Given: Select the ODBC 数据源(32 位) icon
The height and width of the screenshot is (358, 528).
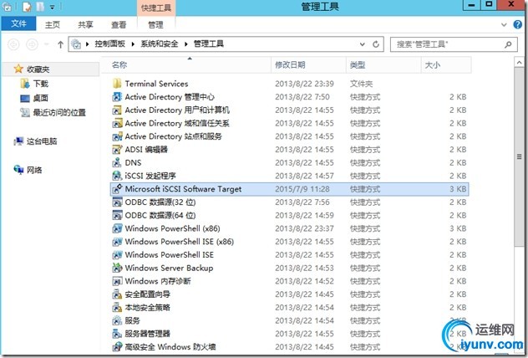Looking at the screenshot, I should (117, 202).
